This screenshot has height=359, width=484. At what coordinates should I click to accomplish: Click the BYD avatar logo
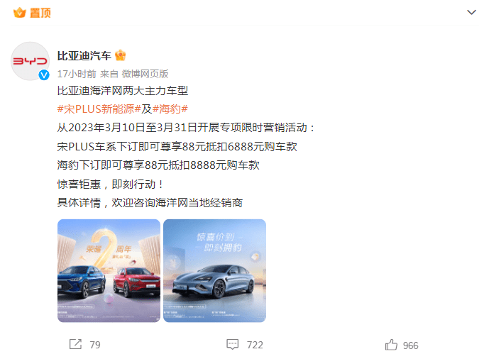point(30,61)
